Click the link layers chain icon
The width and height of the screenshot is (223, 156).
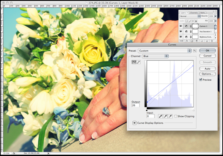(x=181, y=41)
